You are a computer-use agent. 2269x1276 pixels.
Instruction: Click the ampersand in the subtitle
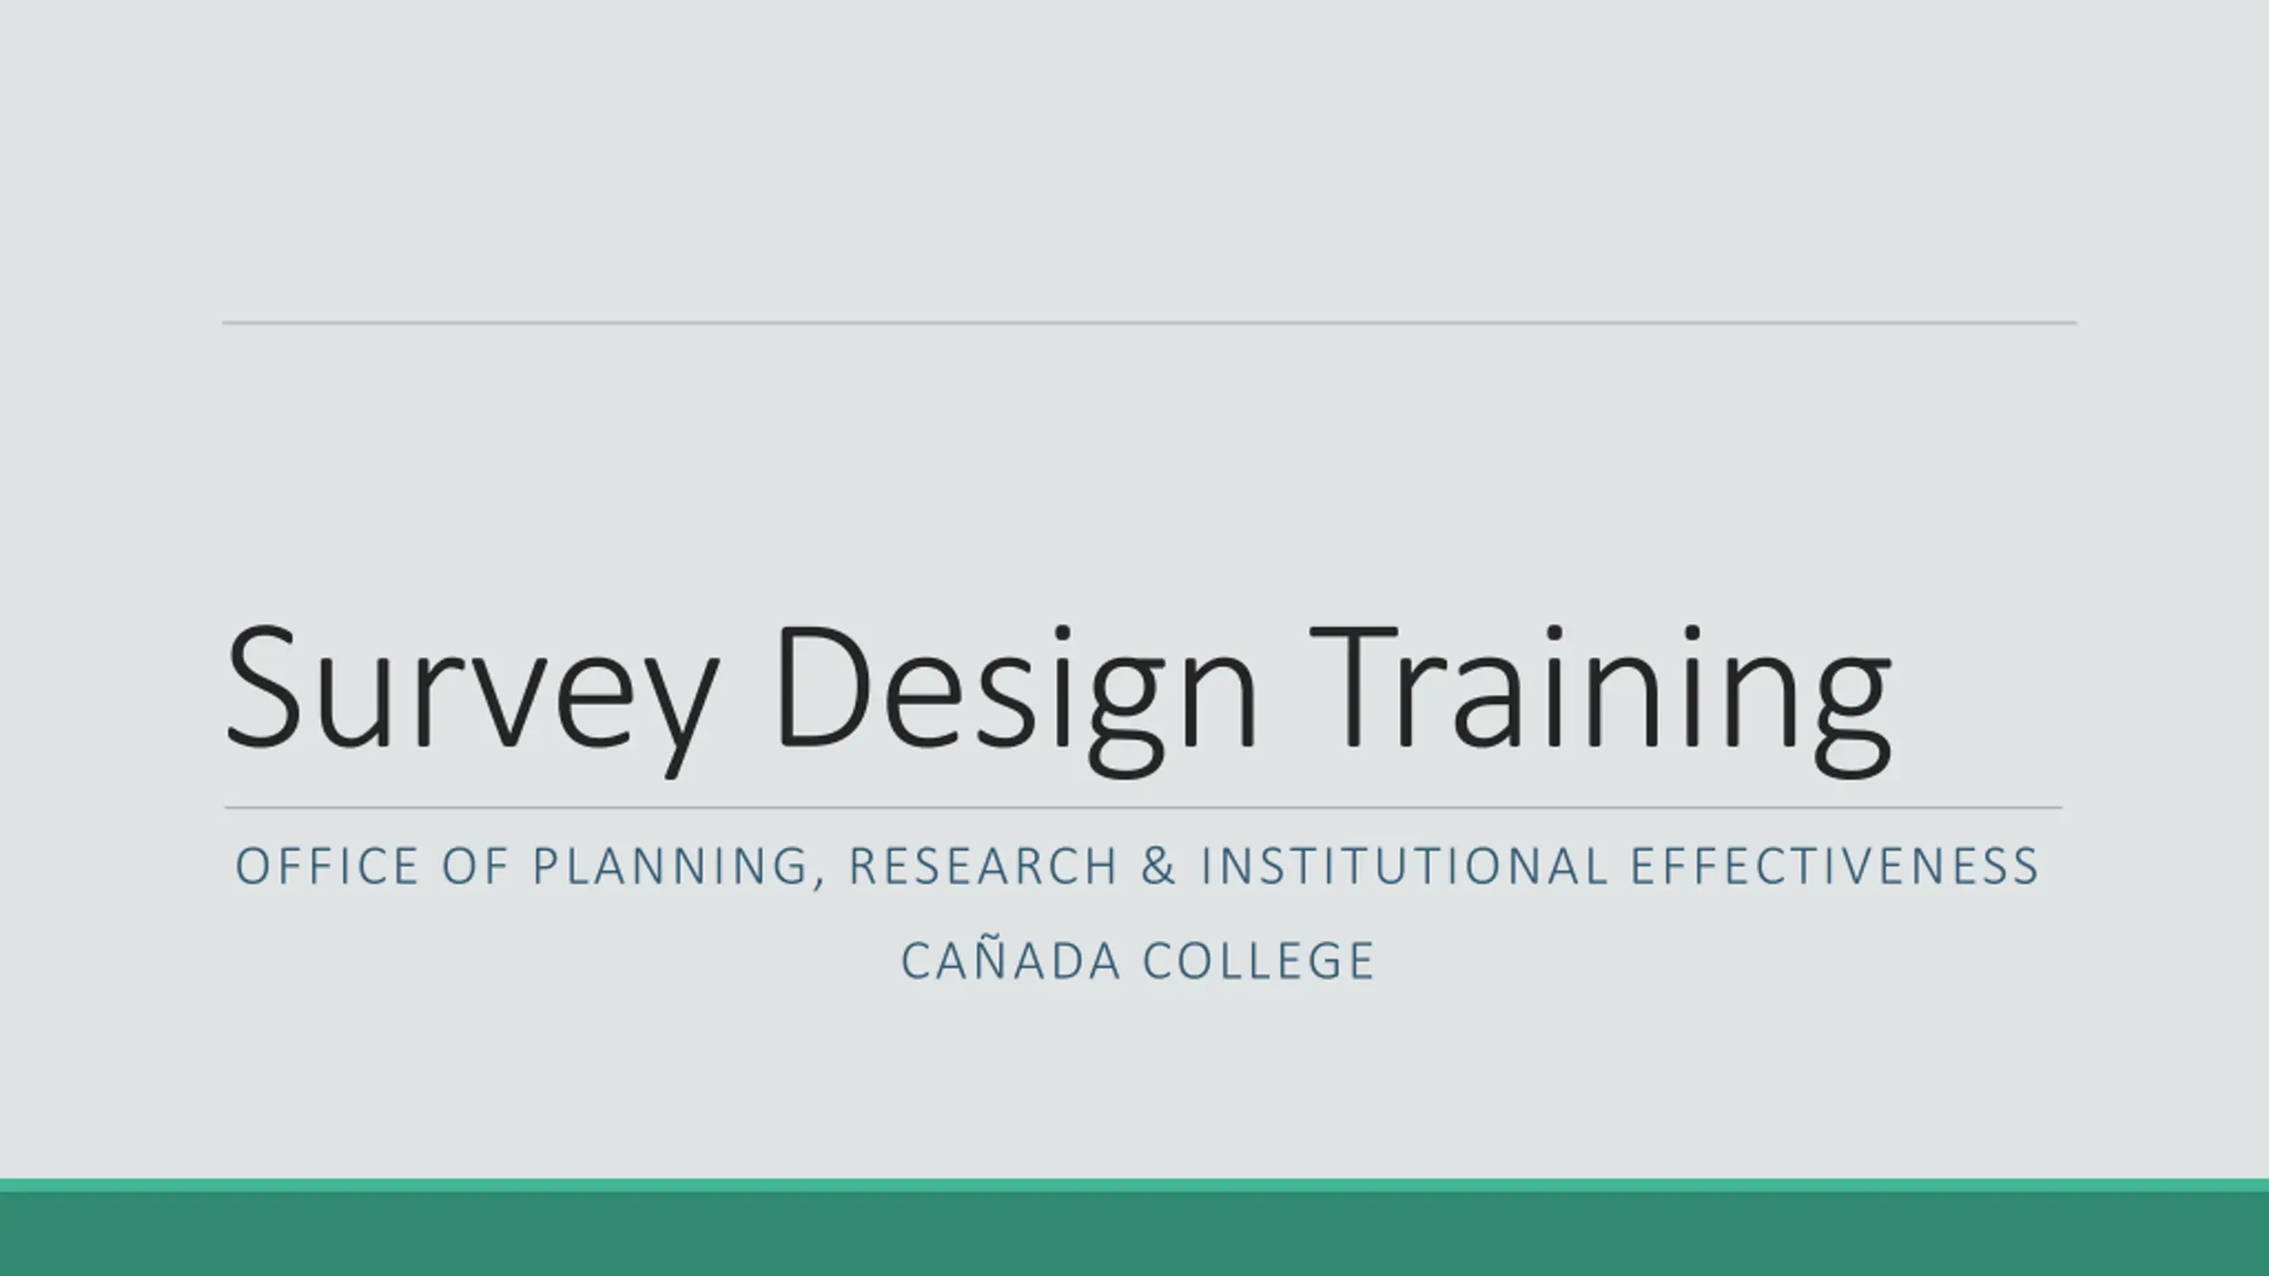point(1159,867)
